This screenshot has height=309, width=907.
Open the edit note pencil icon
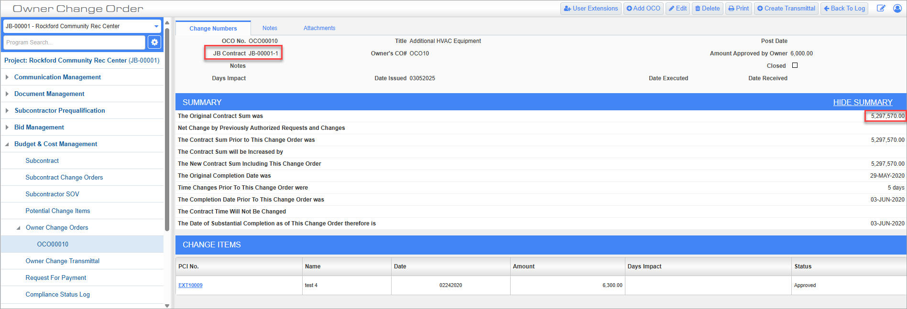click(x=881, y=9)
